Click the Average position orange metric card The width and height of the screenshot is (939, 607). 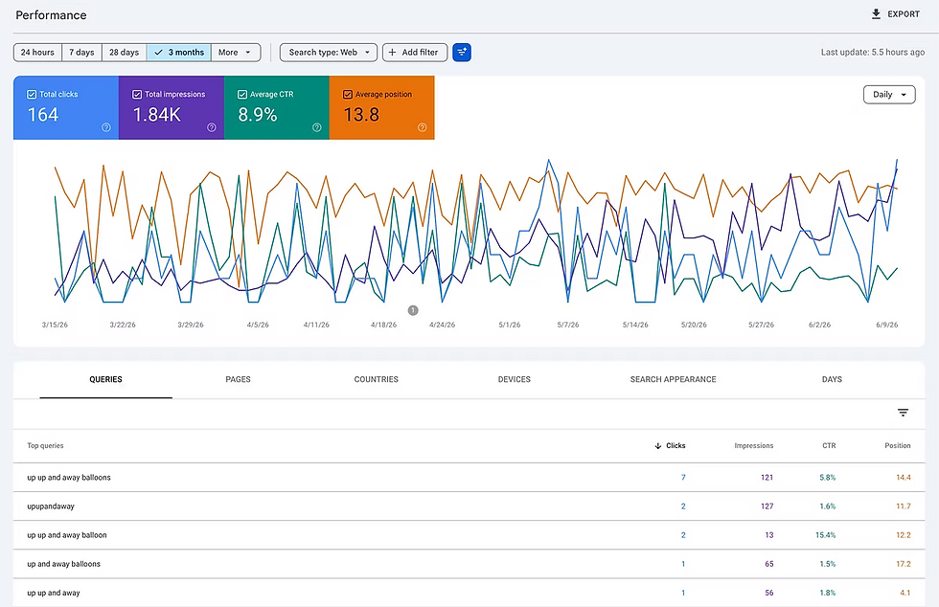coord(382,108)
